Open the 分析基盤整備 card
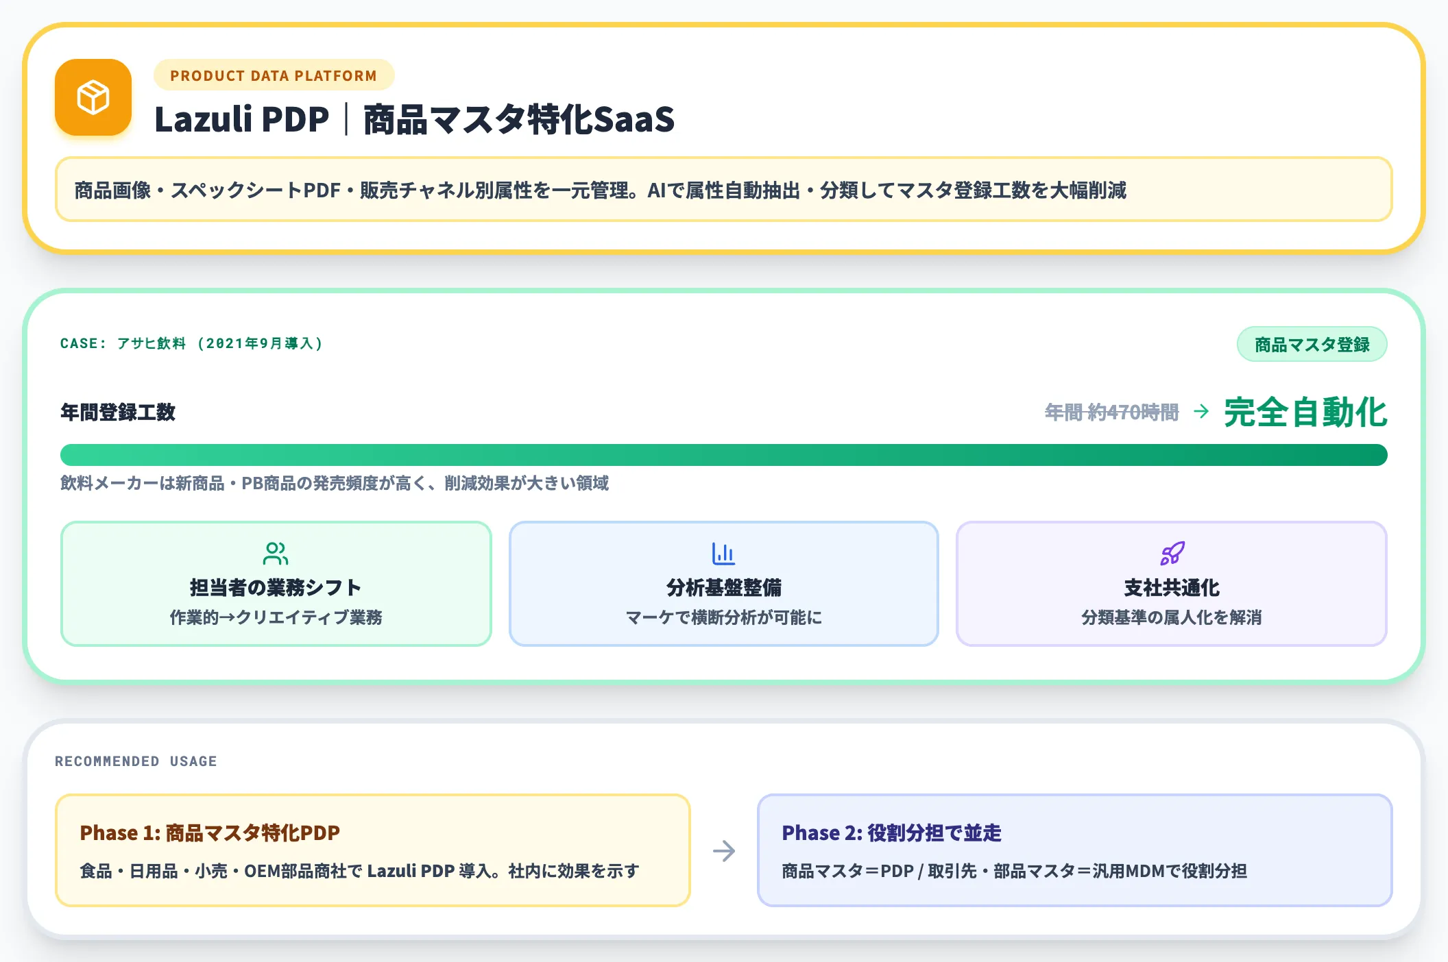 (723, 584)
